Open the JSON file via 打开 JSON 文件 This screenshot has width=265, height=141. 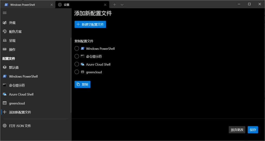point(36,126)
